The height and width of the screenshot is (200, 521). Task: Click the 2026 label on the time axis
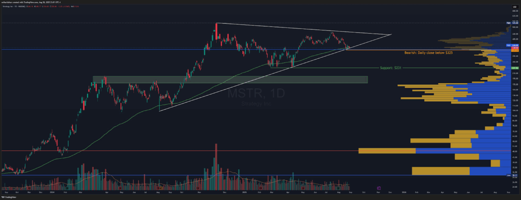[x=403, y=192]
